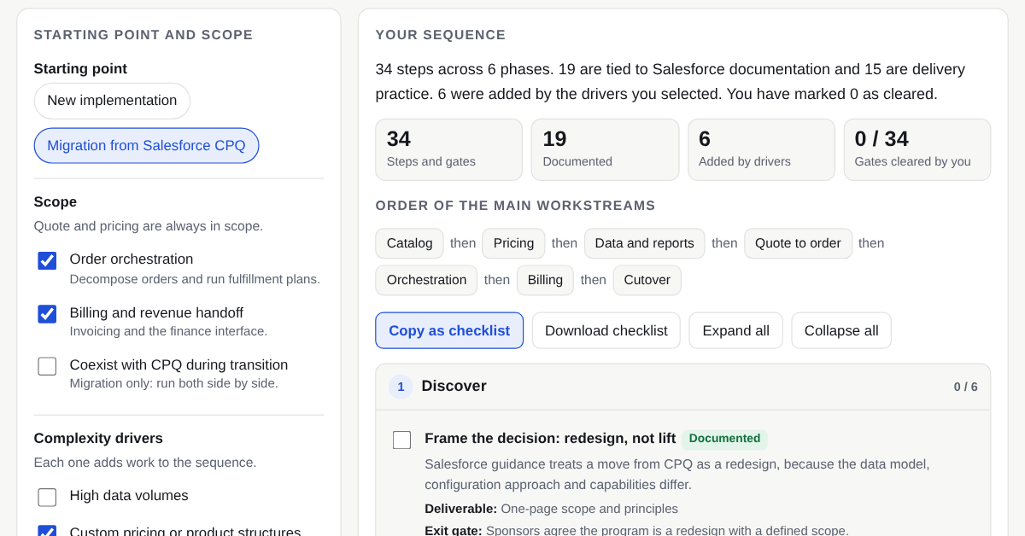
Task: Click the Catalog workstream chip
Action: pyautogui.click(x=409, y=243)
